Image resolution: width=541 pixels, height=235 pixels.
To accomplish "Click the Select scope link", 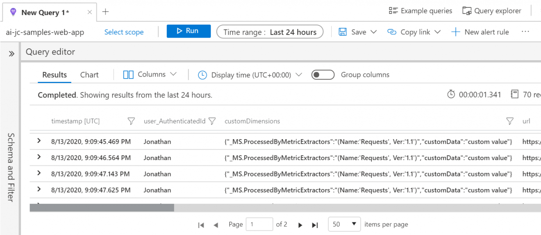I will pos(124,32).
